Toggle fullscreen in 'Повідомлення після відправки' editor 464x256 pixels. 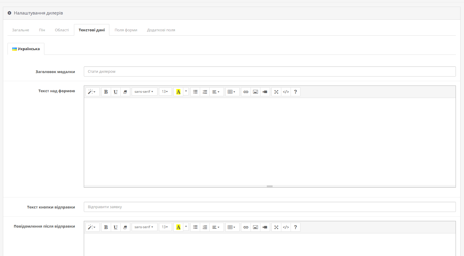click(276, 227)
